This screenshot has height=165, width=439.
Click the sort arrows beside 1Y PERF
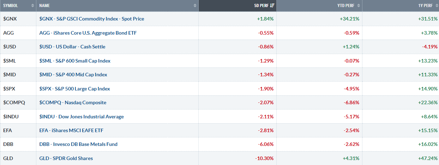(435, 6)
